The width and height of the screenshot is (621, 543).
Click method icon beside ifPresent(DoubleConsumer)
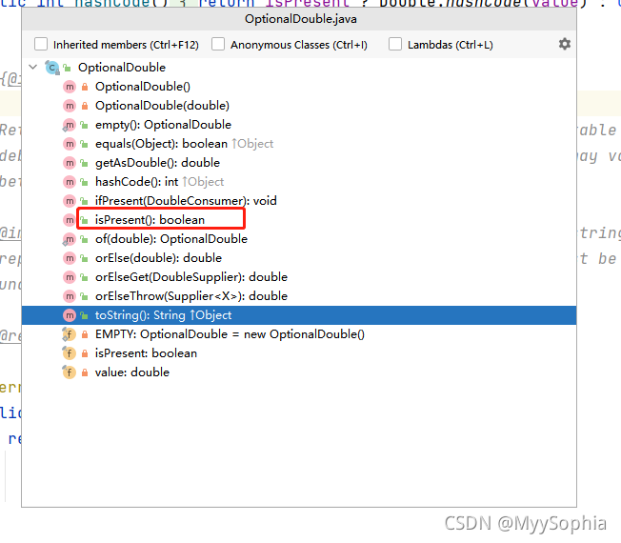pyautogui.click(x=70, y=201)
